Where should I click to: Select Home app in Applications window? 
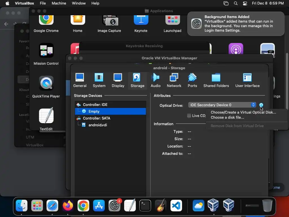coord(78,24)
